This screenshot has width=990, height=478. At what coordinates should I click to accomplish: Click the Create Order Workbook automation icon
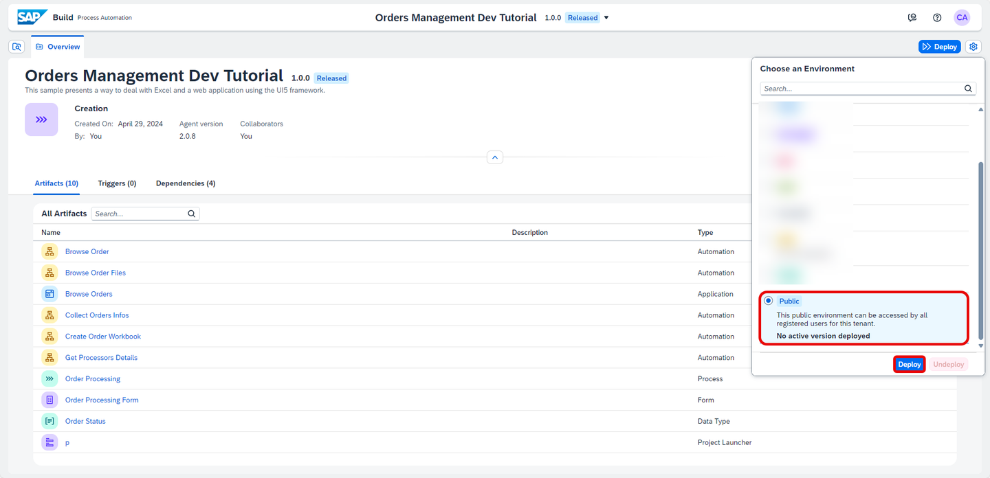pos(49,337)
